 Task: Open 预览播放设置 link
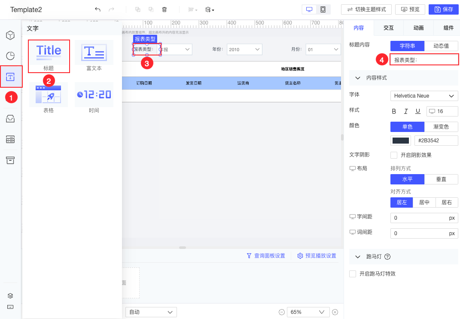pyautogui.click(x=317, y=256)
